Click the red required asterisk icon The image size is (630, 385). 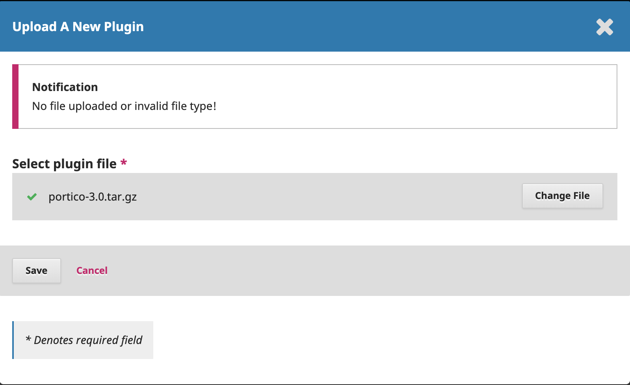point(124,162)
